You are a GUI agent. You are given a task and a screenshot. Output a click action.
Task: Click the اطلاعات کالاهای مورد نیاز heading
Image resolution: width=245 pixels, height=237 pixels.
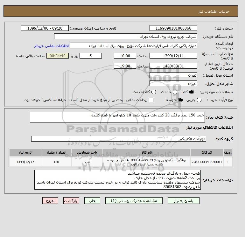[209, 128]
